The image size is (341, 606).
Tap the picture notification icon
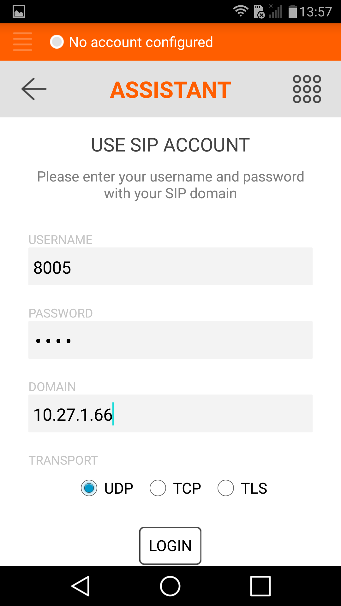click(19, 12)
